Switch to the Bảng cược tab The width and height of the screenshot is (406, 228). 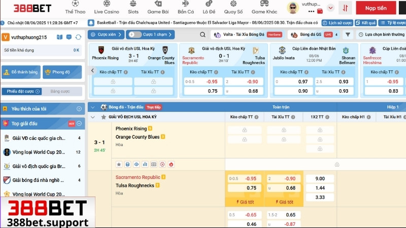(60, 91)
